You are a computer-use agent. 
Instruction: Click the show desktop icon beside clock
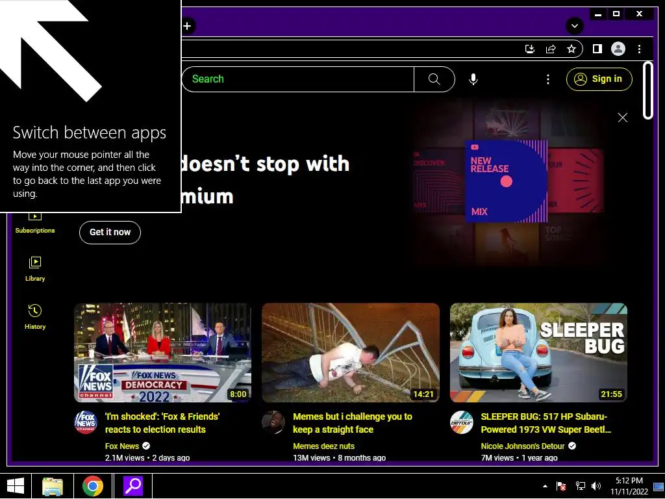coord(659,486)
